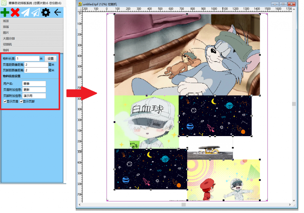304x213 pixels.
Task: Click the 用户名 input field
Action: click(34, 83)
